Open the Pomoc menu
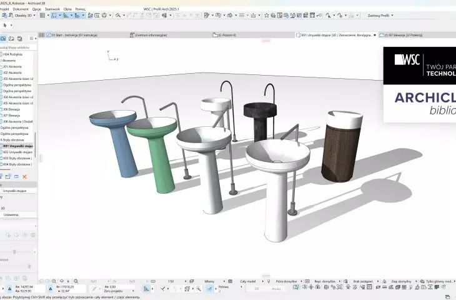Viewport: 456px width, 300px height. [x=80, y=9]
